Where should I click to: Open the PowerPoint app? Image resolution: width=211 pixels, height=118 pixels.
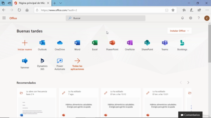tap(112, 45)
